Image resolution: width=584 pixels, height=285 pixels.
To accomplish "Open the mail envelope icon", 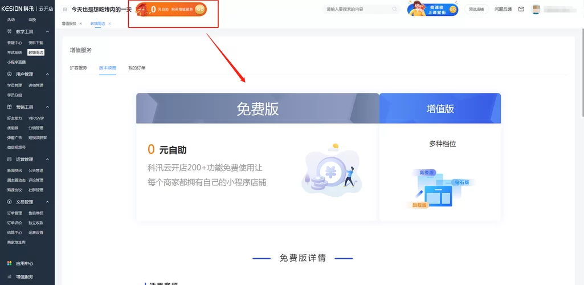I will coord(521,9).
